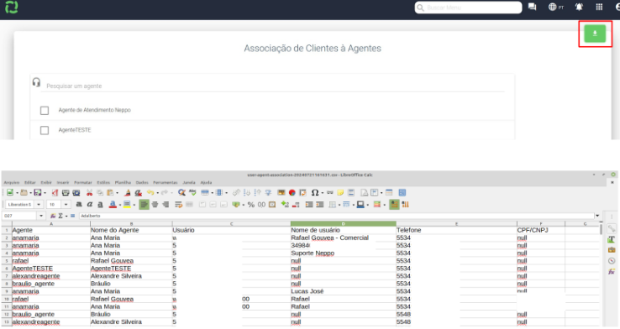Open the font color dropdown arrow

point(120,205)
